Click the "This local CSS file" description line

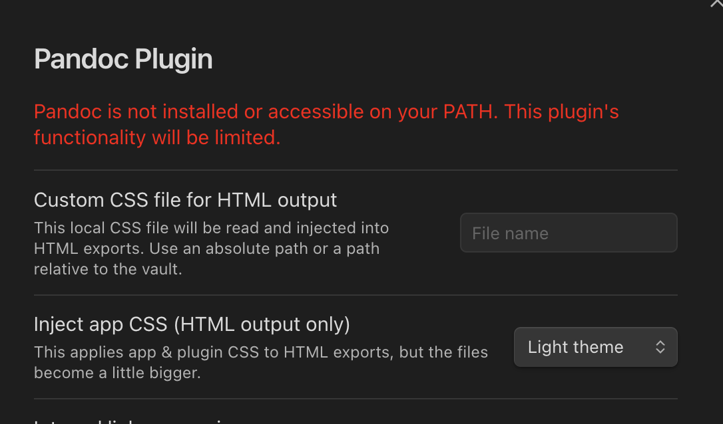211,228
